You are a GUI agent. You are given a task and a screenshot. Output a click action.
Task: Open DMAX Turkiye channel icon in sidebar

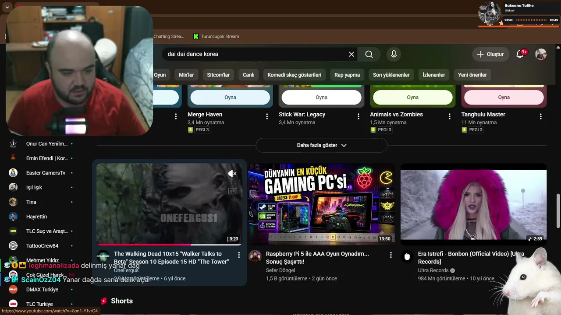pos(13,289)
